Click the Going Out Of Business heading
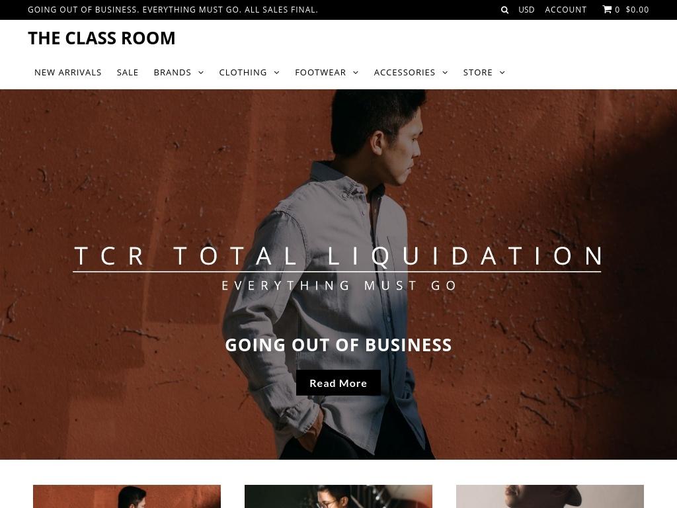 click(x=338, y=345)
